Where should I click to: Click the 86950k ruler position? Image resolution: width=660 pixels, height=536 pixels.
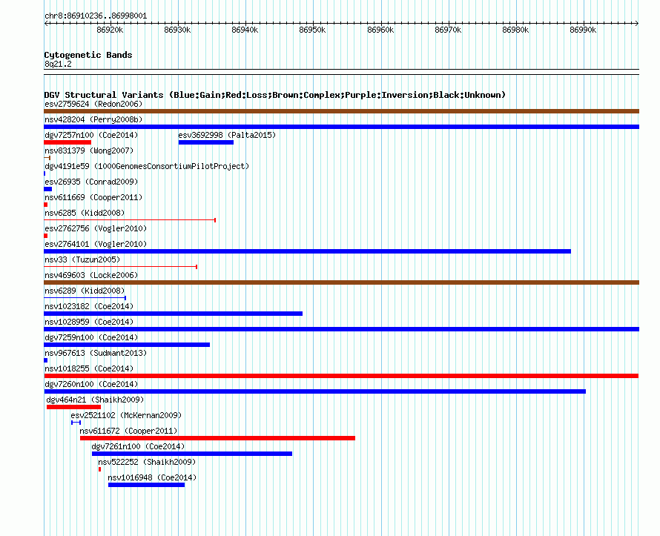click(x=312, y=30)
